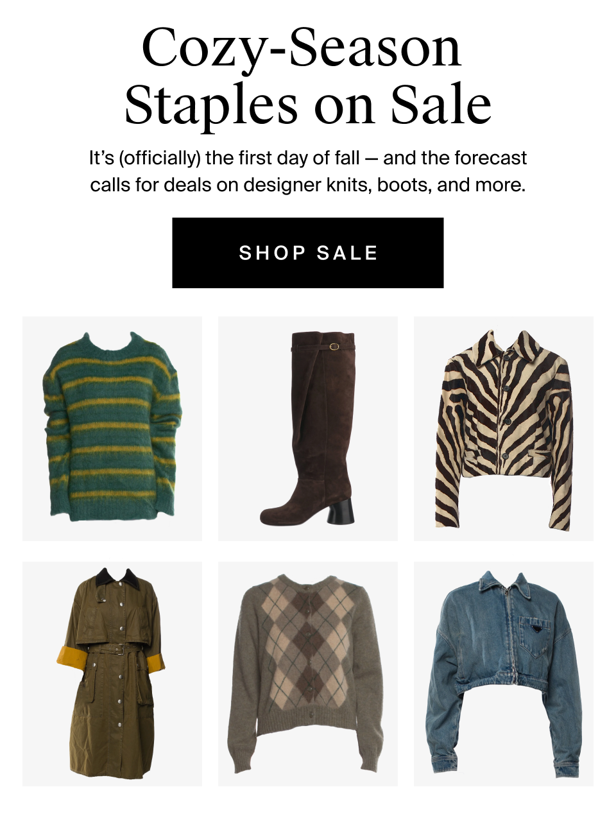Open the green striped mohair sweater
The width and height of the screenshot is (616, 830).
(112, 428)
